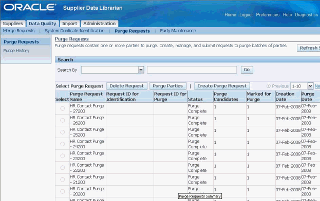The height and width of the screenshot is (201, 320).
Task: Click the Logout link
Action: pos(246,15)
